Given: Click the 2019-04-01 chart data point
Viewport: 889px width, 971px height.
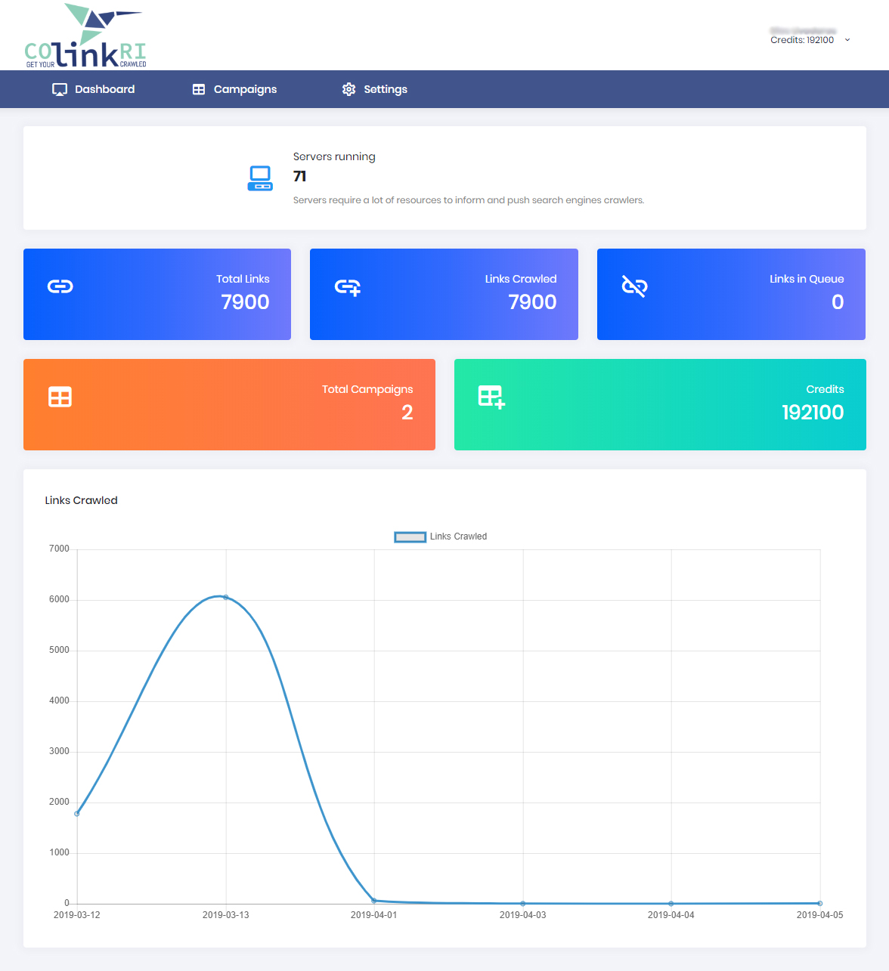Looking at the screenshot, I should (374, 901).
